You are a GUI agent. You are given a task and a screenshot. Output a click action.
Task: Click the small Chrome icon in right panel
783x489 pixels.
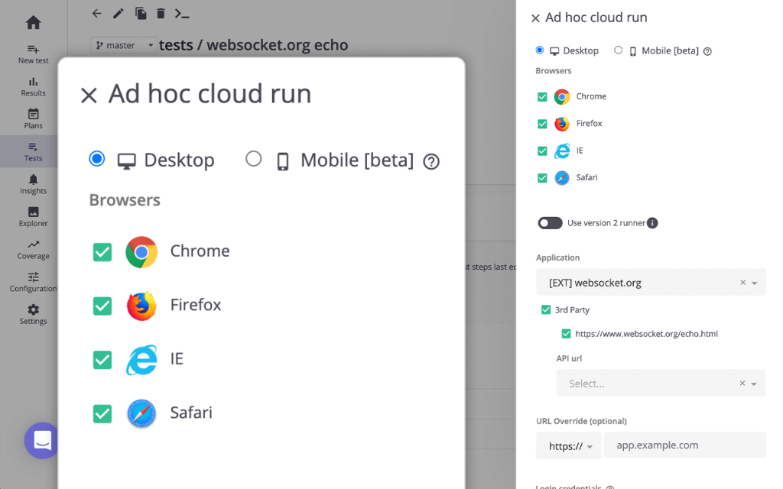tap(562, 97)
